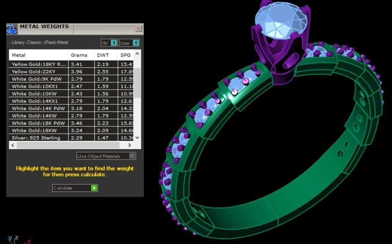
Task: Select the White Gold:14KX1 row
Action: [x=71, y=101]
